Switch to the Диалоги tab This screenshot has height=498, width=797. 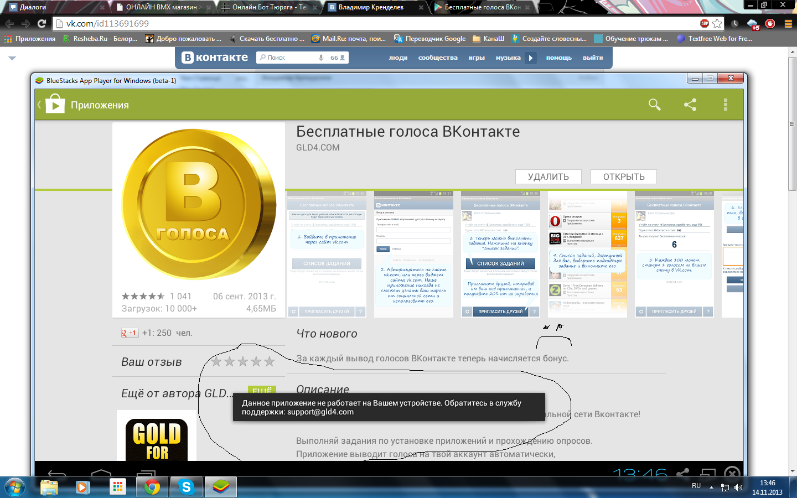click(54, 7)
